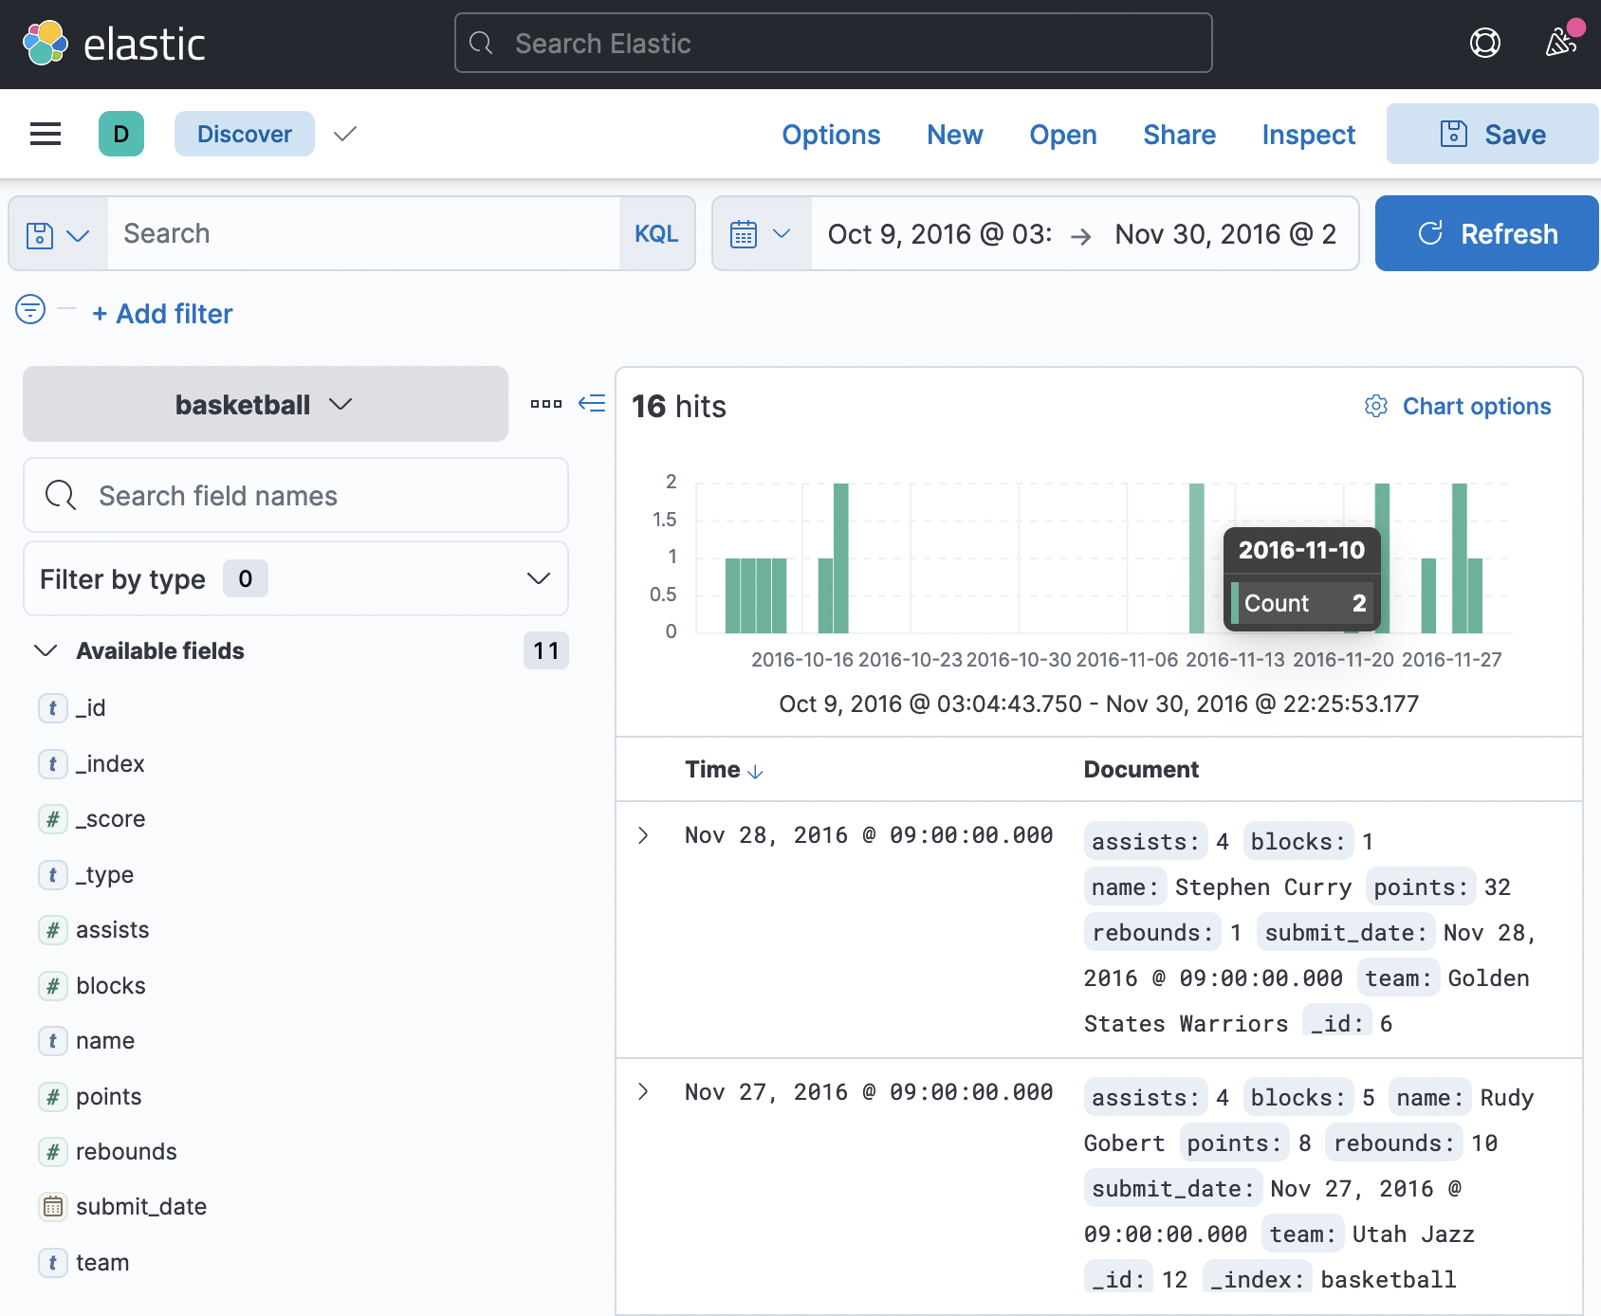The height and width of the screenshot is (1316, 1601).
Task: Open saved query menu icon
Action: (x=58, y=234)
